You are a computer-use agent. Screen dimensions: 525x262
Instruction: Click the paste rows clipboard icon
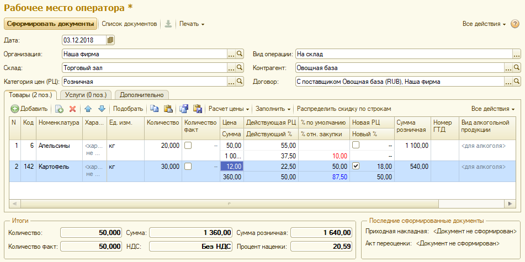tap(168, 109)
